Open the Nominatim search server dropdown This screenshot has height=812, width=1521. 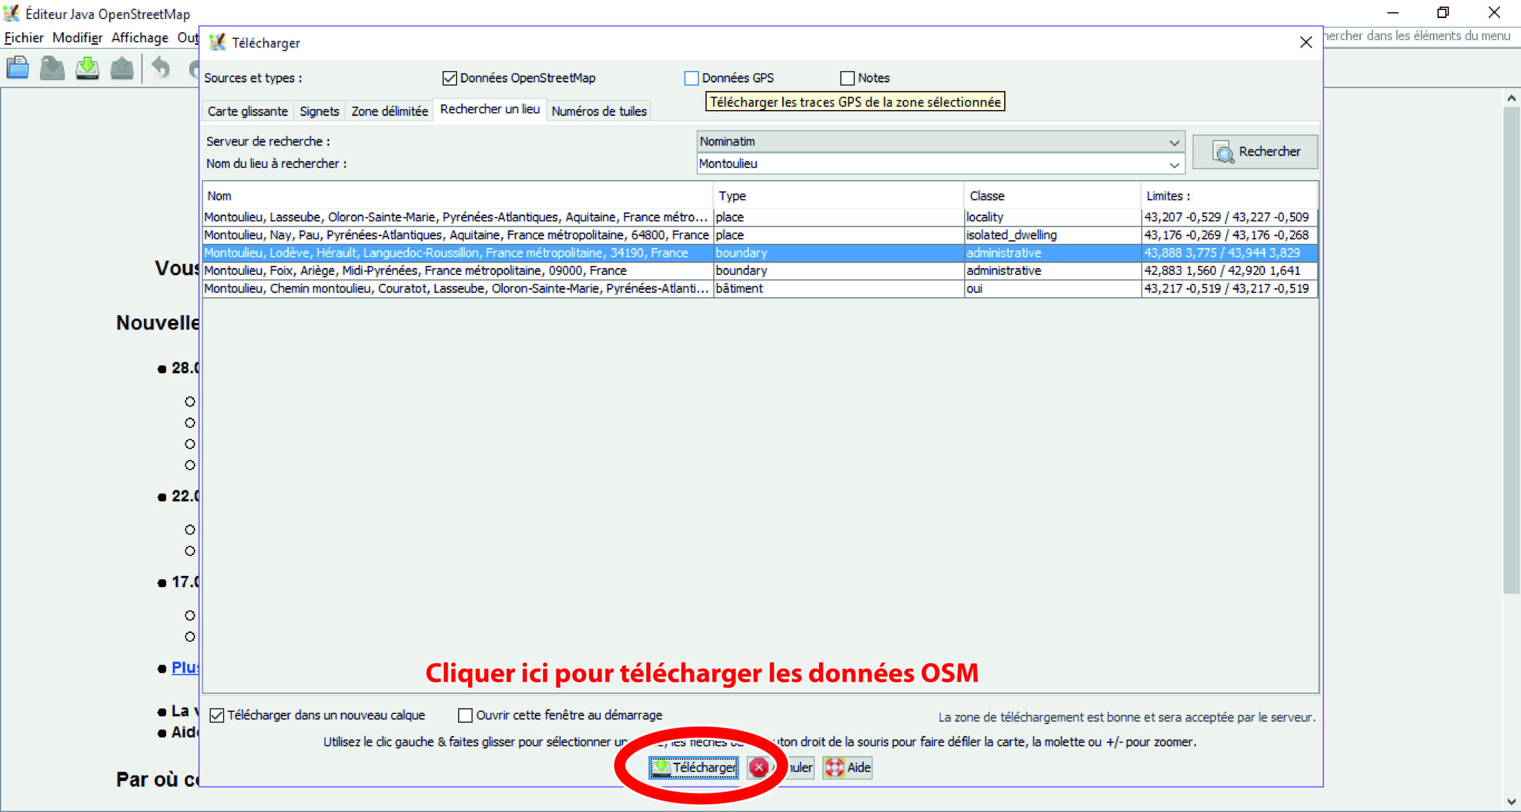[x=940, y=142]
